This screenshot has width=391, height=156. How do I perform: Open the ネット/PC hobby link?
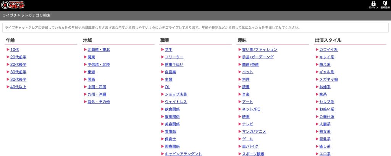coord(251,109)
